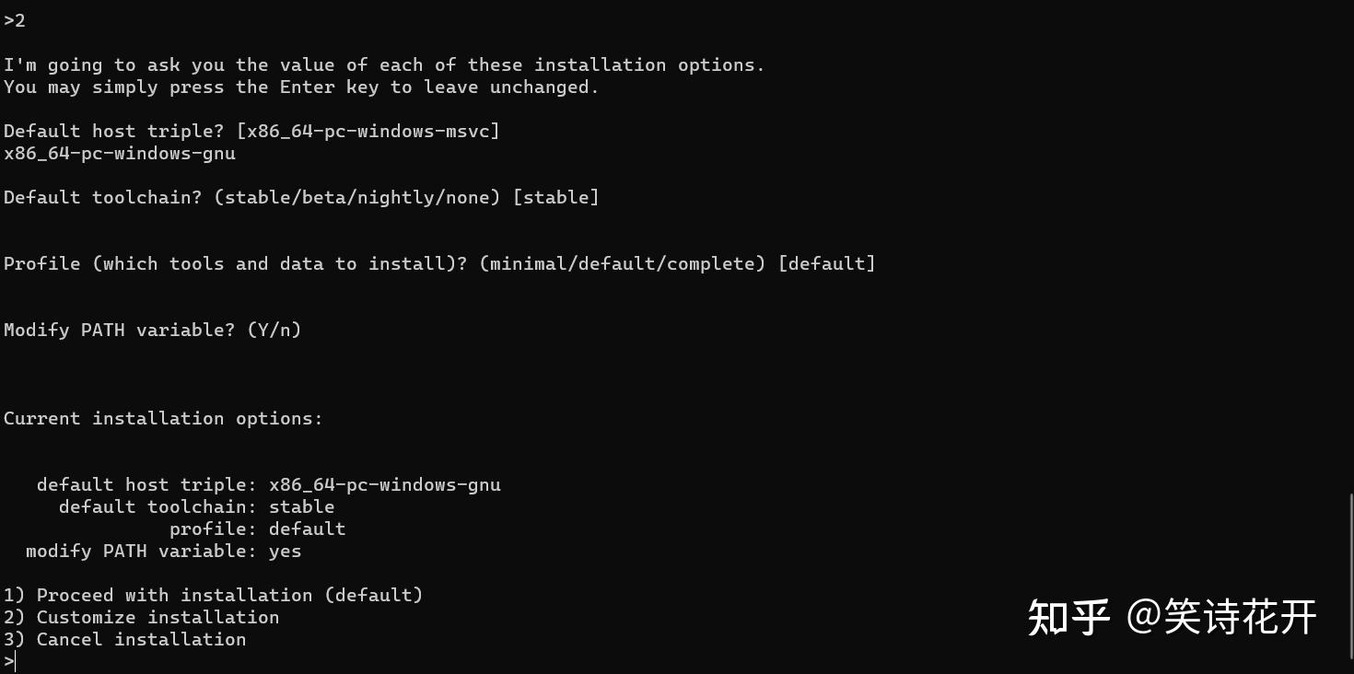Click the "default host triple: x86_64-pc-windows-gnu" summary line
This screenshot has width=1354, height=674.
[x=269, y=484]
